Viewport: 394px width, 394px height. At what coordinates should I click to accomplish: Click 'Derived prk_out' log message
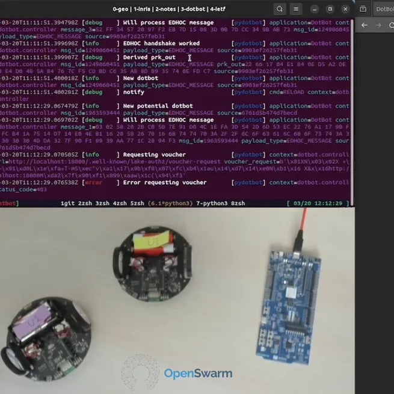pyautogui.click(x=149, y=57)
